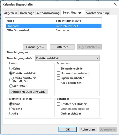Confirm dialog with OK button

click(x=67, y=129)
